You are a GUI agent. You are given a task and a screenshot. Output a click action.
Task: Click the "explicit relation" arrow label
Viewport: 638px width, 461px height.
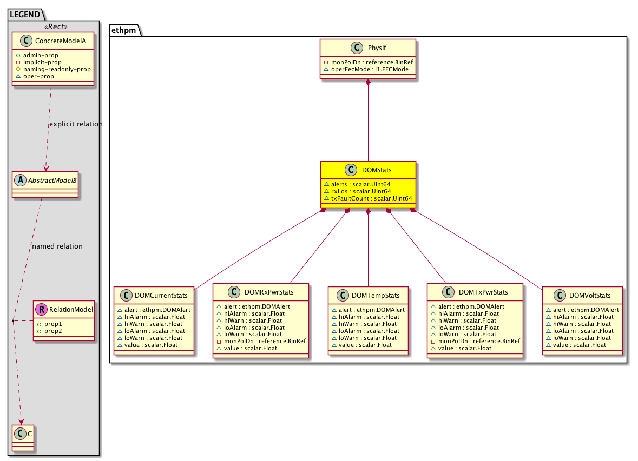click(75, 124)
